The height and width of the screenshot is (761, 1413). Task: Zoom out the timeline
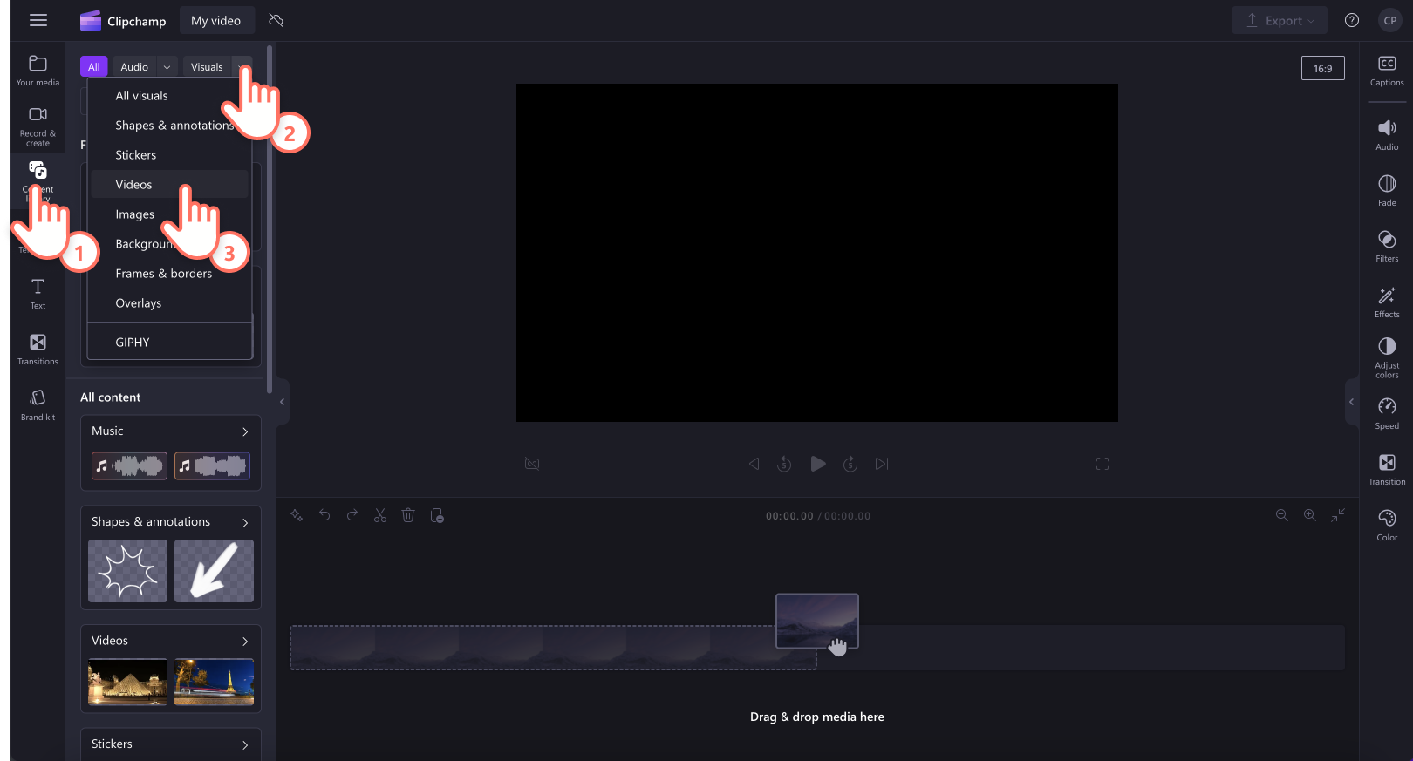point(1282,515)
